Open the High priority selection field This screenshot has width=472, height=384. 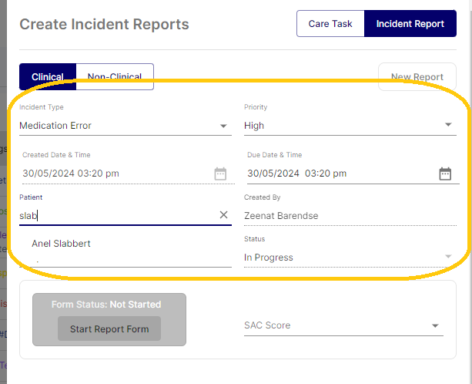point(339,126)
